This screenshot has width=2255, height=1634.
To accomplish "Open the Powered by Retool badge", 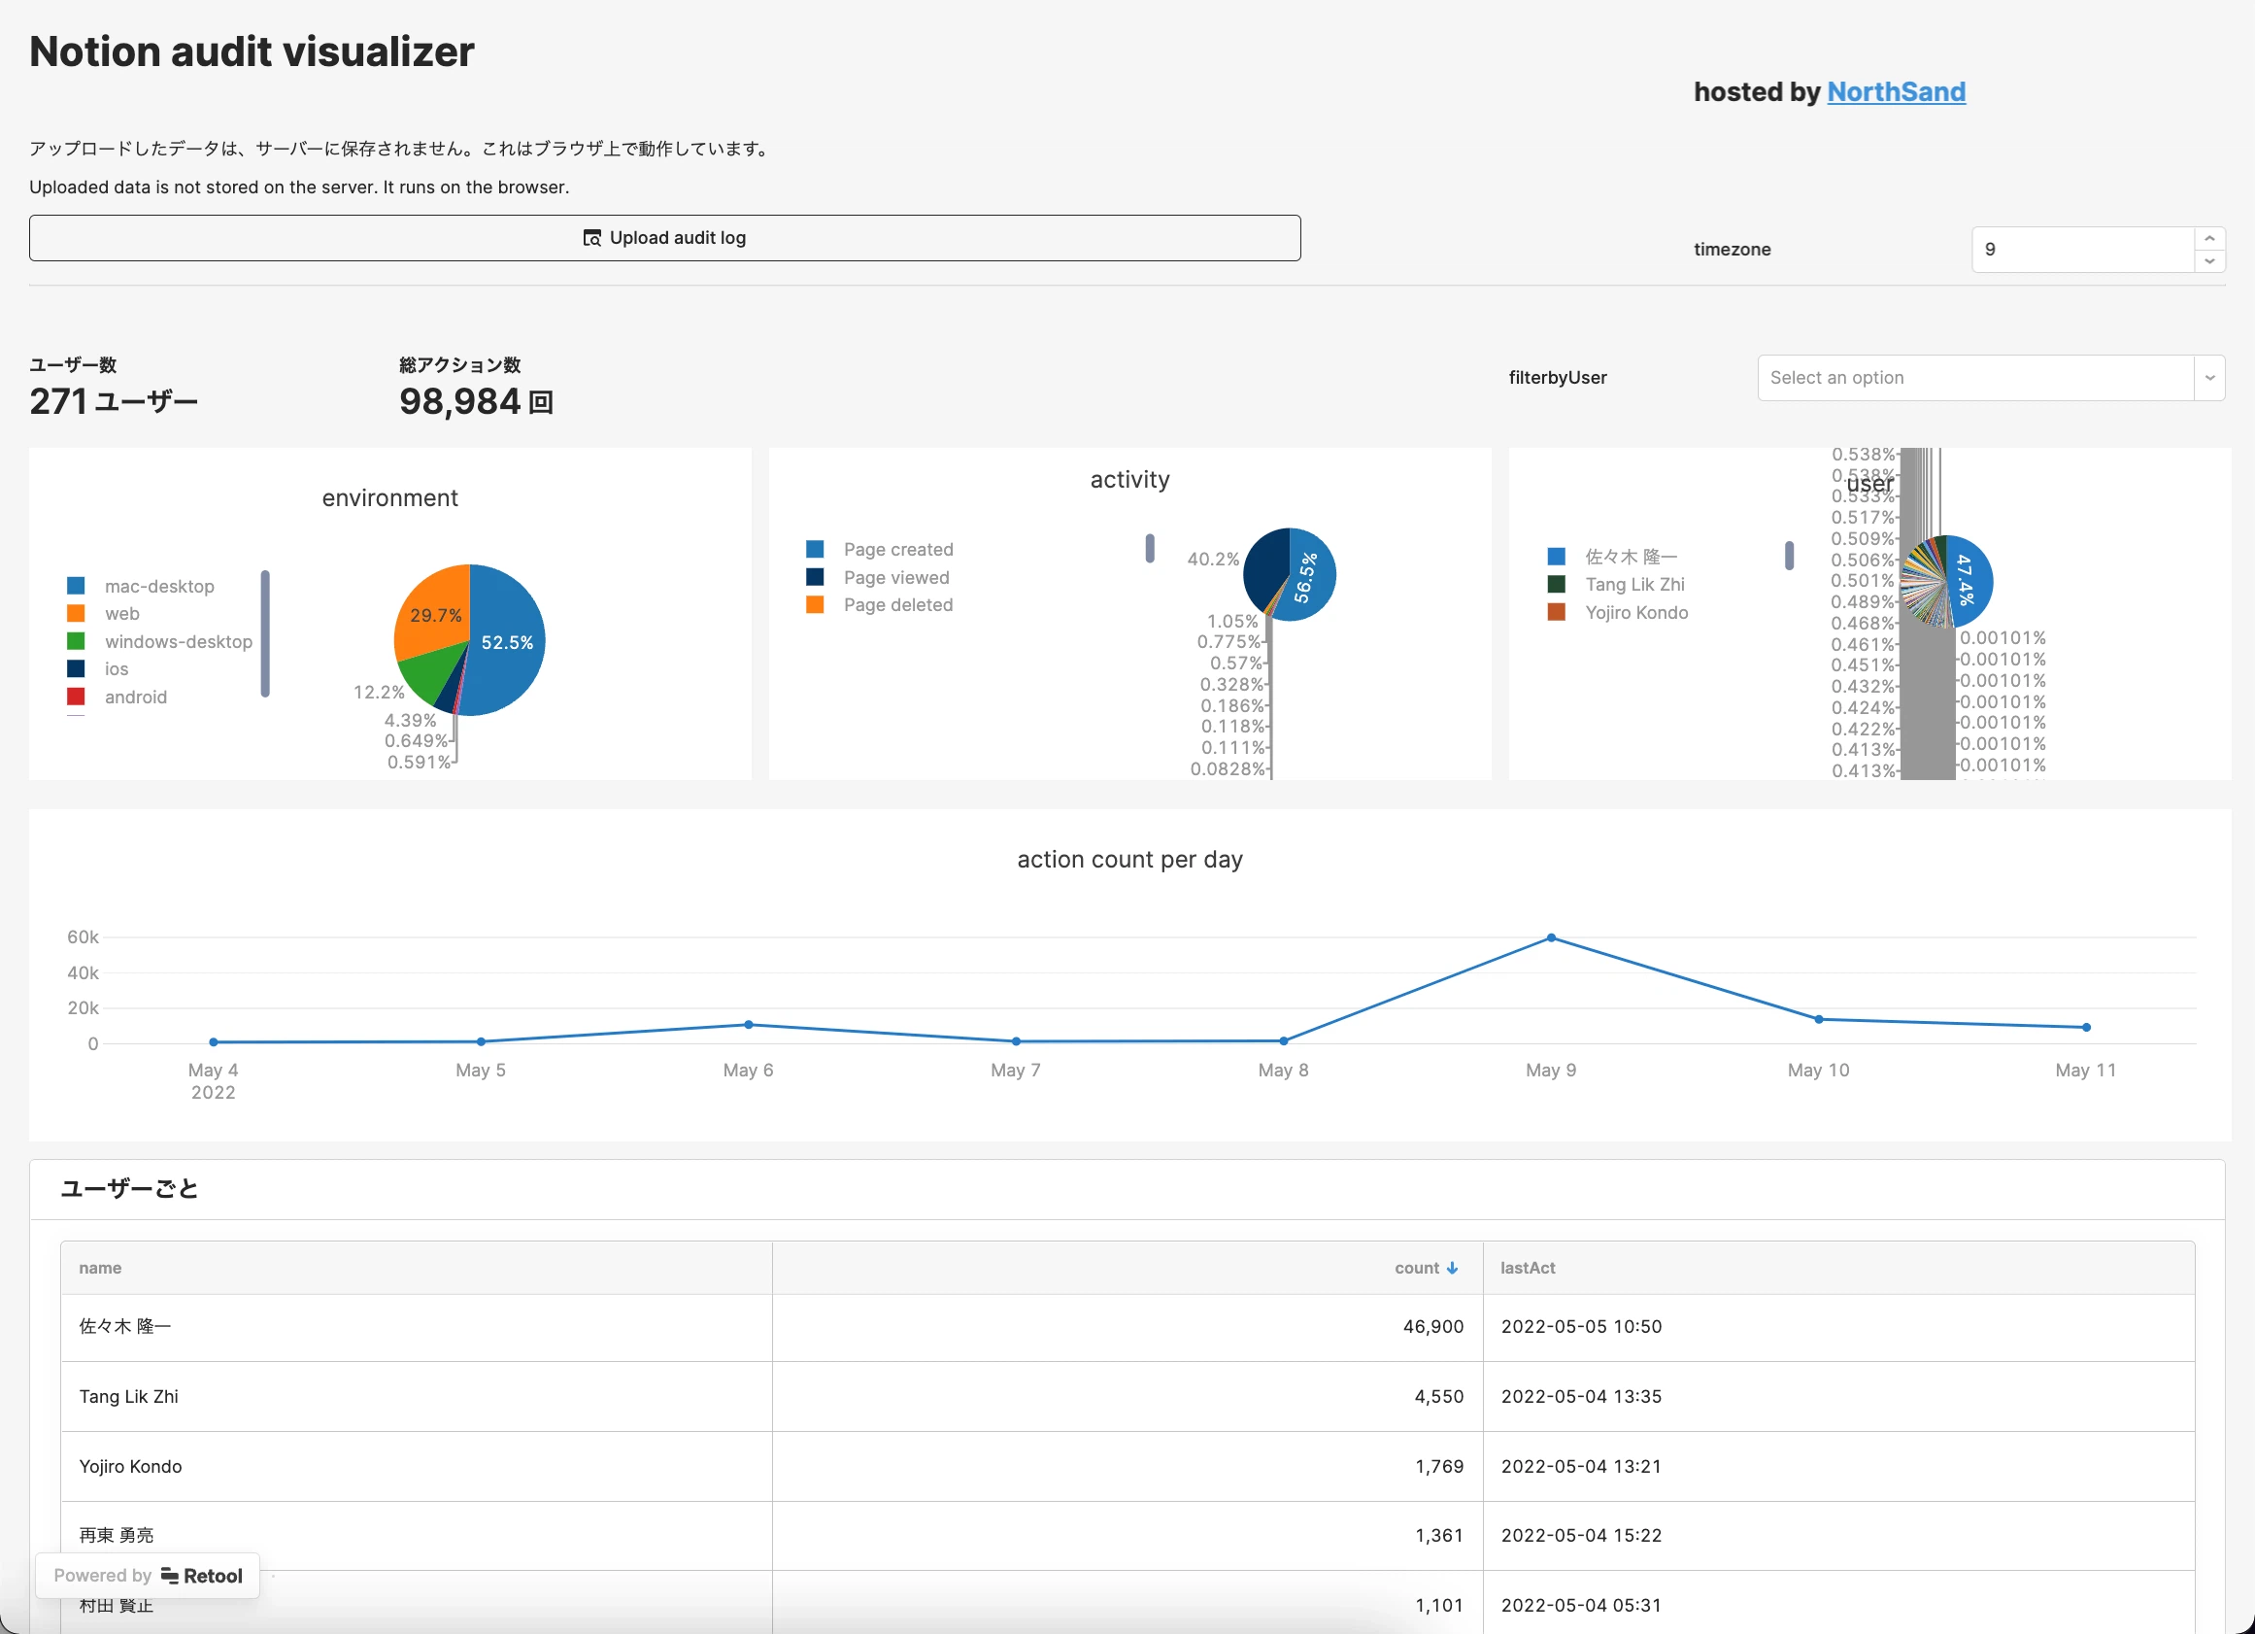I will (149, 1576).
